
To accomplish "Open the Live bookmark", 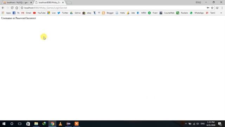I will 52,13.
